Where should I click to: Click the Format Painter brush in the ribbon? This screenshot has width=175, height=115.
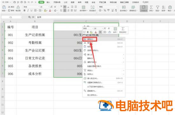click(18, 7)
